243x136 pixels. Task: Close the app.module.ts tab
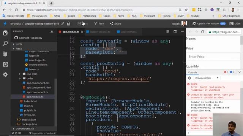click(x=82, y=32)
